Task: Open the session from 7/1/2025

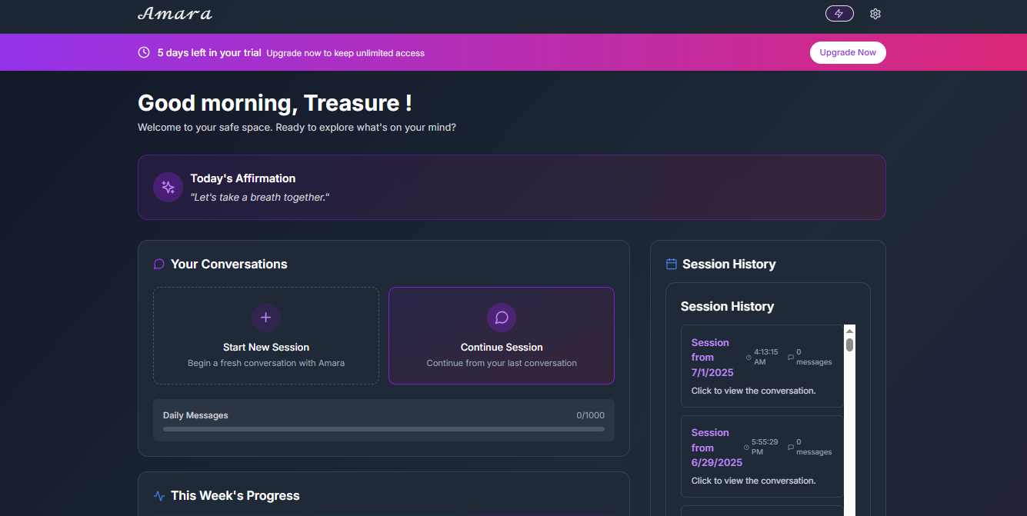Action: click(762, 366)
